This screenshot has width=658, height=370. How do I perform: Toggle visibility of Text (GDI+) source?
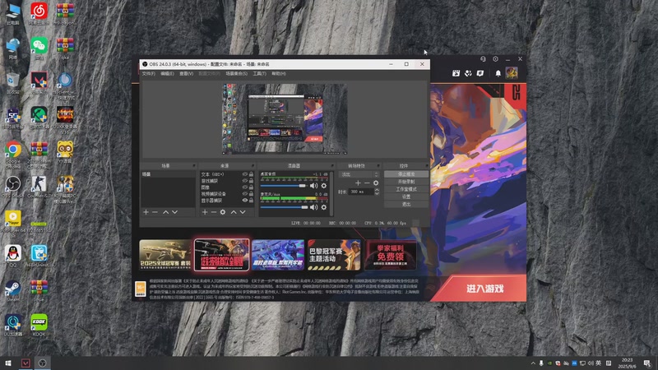244,174
